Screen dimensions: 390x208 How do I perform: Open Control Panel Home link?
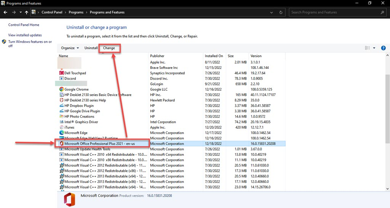click(x=24, y=25)
